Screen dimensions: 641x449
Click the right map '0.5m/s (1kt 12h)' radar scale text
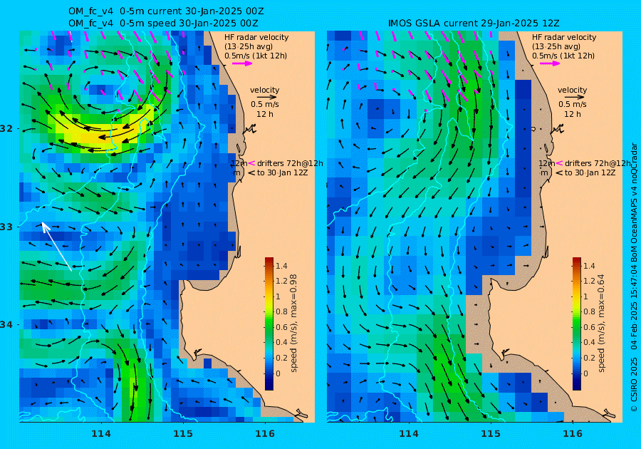pyautogui.click(x=563, y=56)
